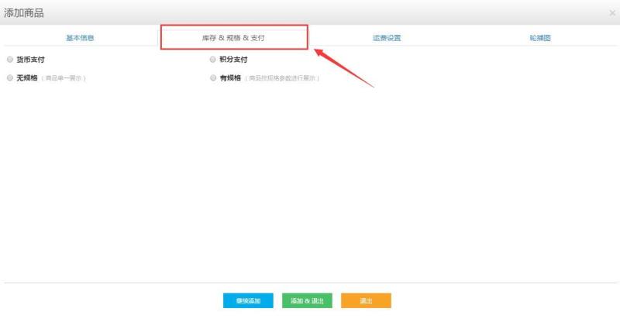This screenshot has width=620, height=329.
Task: Select the 无规格 radio option
Action: (x=10, y=78)
